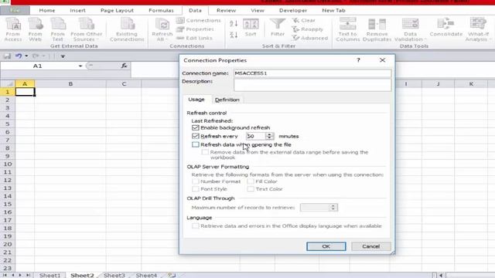495x278 pixels.
Task: Click the Connections ribbon button
Action: click(x=199, y=21)
